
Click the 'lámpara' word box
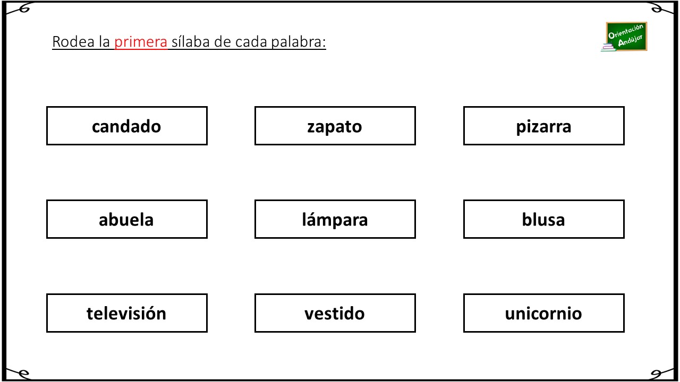[335, 219]
